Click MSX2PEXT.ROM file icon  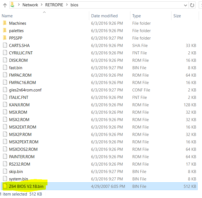coord(5,142)
